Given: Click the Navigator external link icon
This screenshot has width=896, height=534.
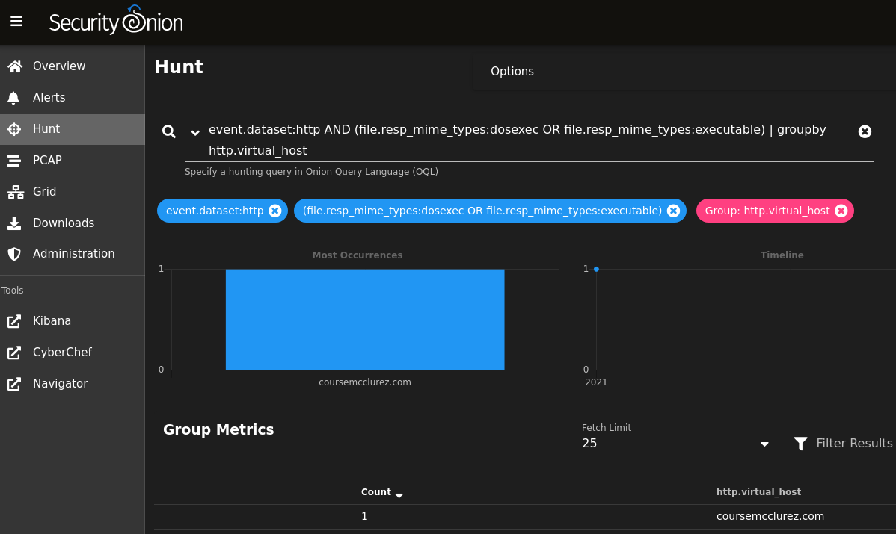Looking at the screenshot, I should coord(14,384).
